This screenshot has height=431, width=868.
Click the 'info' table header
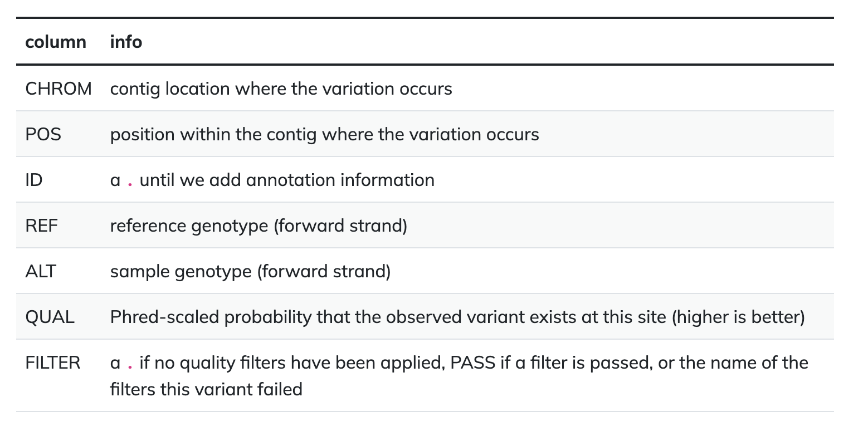(x=126, y=42)
